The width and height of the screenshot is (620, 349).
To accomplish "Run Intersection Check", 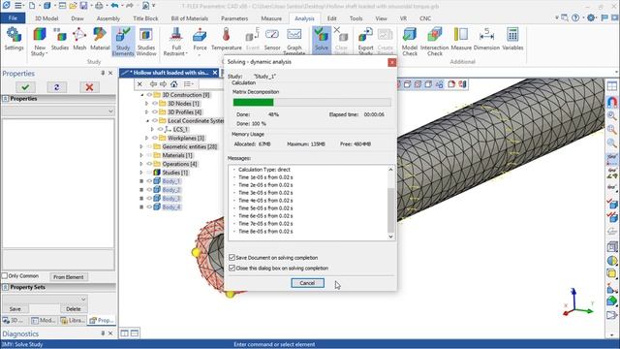I will pyautogui.click(x=435, y=41).
